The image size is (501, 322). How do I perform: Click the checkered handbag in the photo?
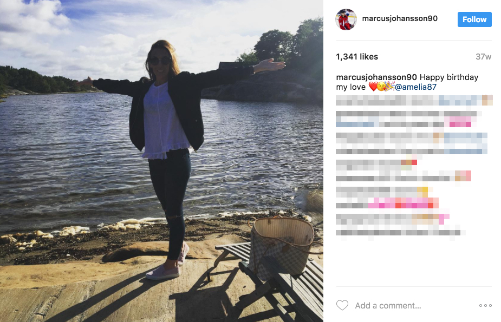click(281, 248)
